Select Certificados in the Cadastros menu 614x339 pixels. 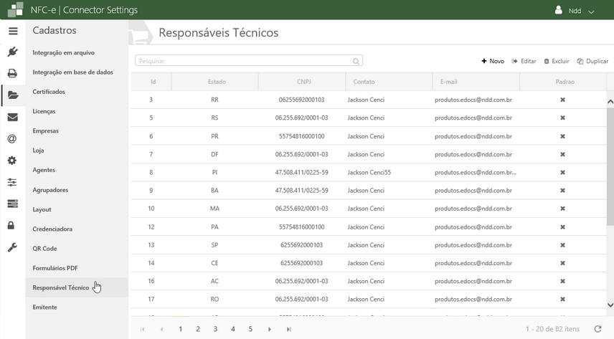(49, 92)
